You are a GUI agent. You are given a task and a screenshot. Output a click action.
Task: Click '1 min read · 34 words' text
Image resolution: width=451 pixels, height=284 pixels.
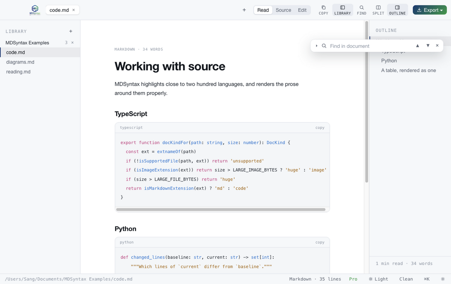tap(404, 263)
